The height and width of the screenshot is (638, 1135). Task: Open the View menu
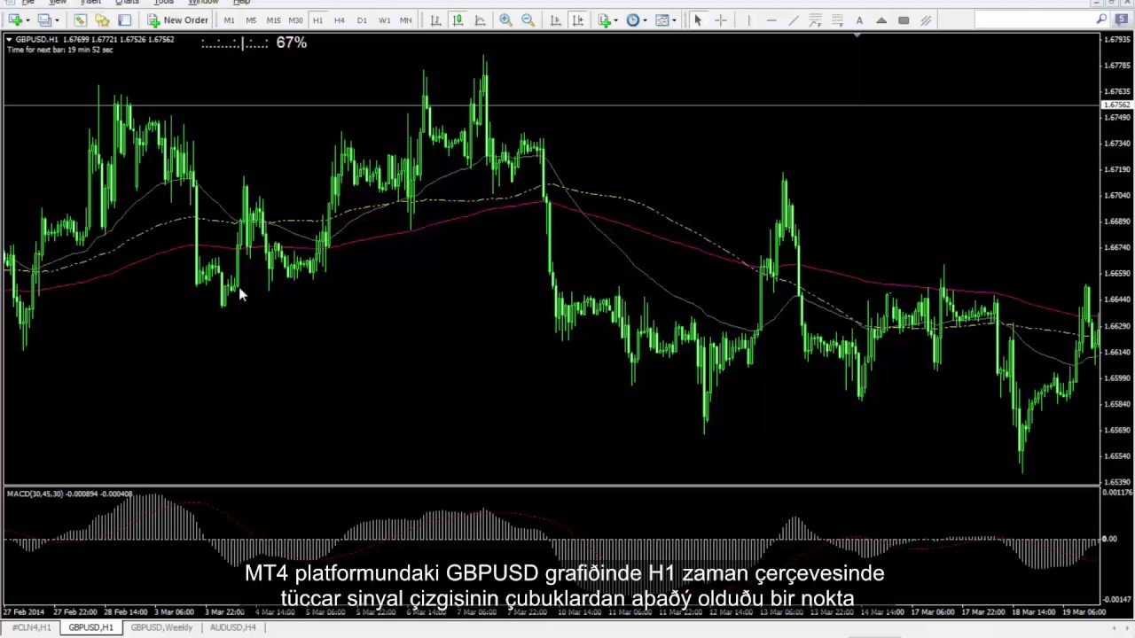pyautogui.click(x=58, y=3)
